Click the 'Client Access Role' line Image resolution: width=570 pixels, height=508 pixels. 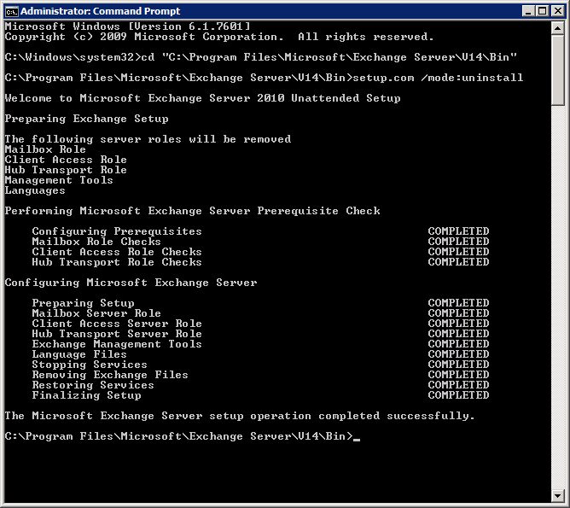coord(66,160)
